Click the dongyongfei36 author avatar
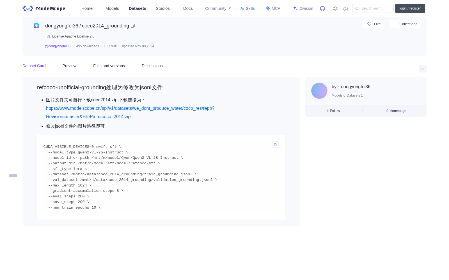The image size is (449, 280). coord(319,91)
